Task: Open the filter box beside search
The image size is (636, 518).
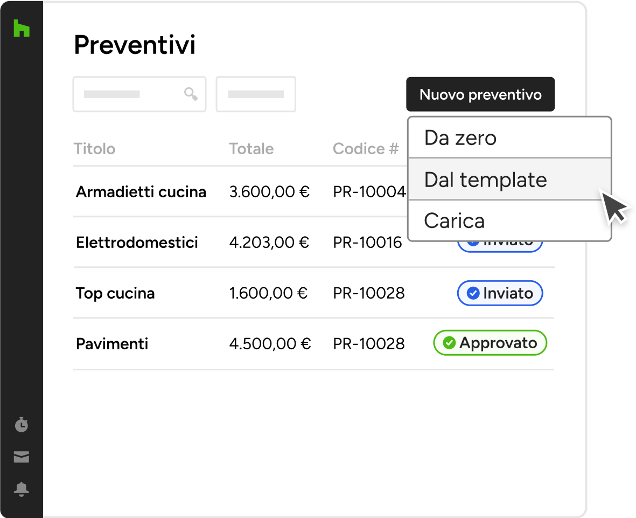Action: (x=256, y=94)
